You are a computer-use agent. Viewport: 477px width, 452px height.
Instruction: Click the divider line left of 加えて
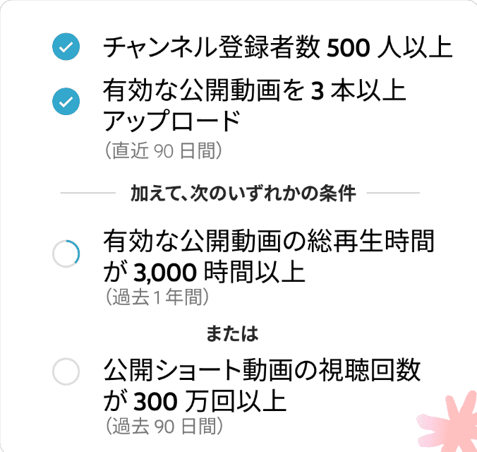pos(88,193)
